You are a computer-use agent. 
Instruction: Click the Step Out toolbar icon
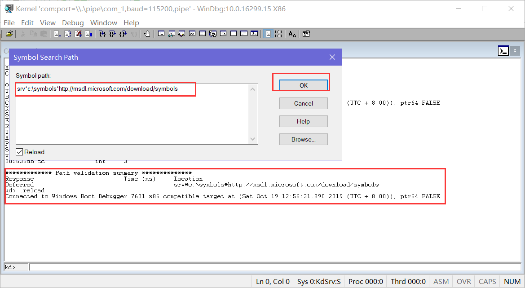(x=123, y=34)
